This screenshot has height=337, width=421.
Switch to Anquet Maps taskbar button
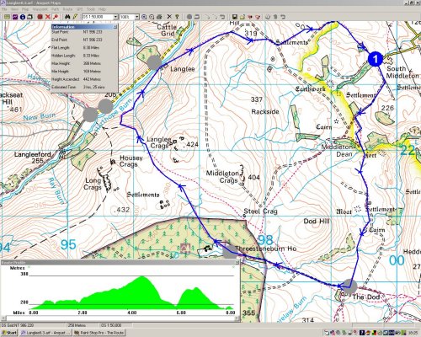click(x=45, y=333)
